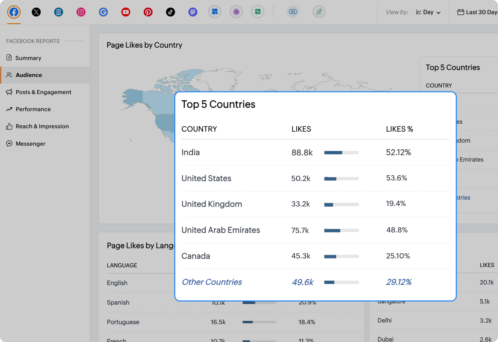The height and width of the screenshot is (342, 498).
Task: Open Pinterest reports via its icon
Action: (148, 12)
